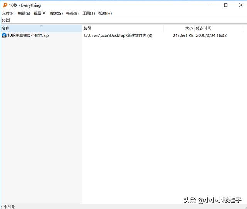
Task: Open the 文件(F) menu
Action: click(8, 13)
